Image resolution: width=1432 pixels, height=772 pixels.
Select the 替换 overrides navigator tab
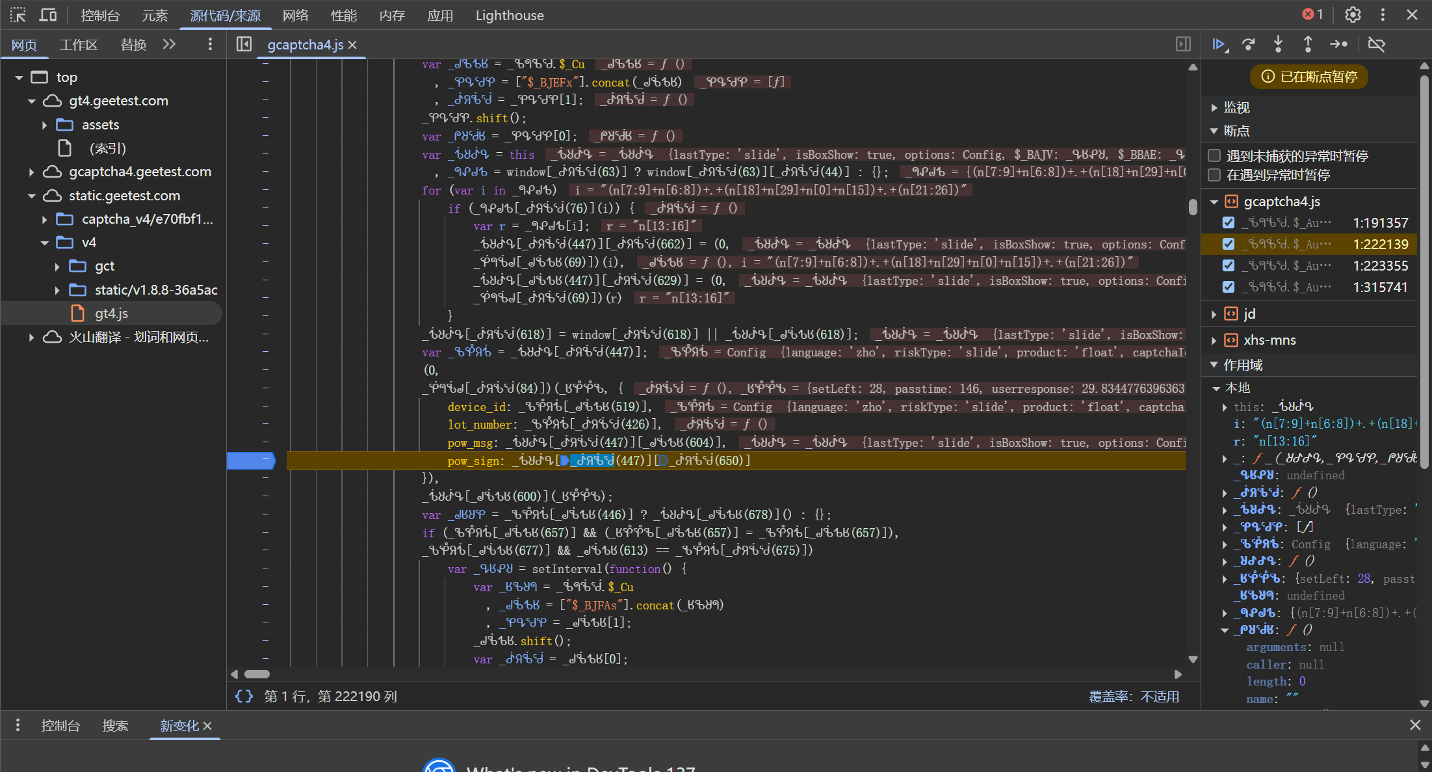[x=133, y=44]
